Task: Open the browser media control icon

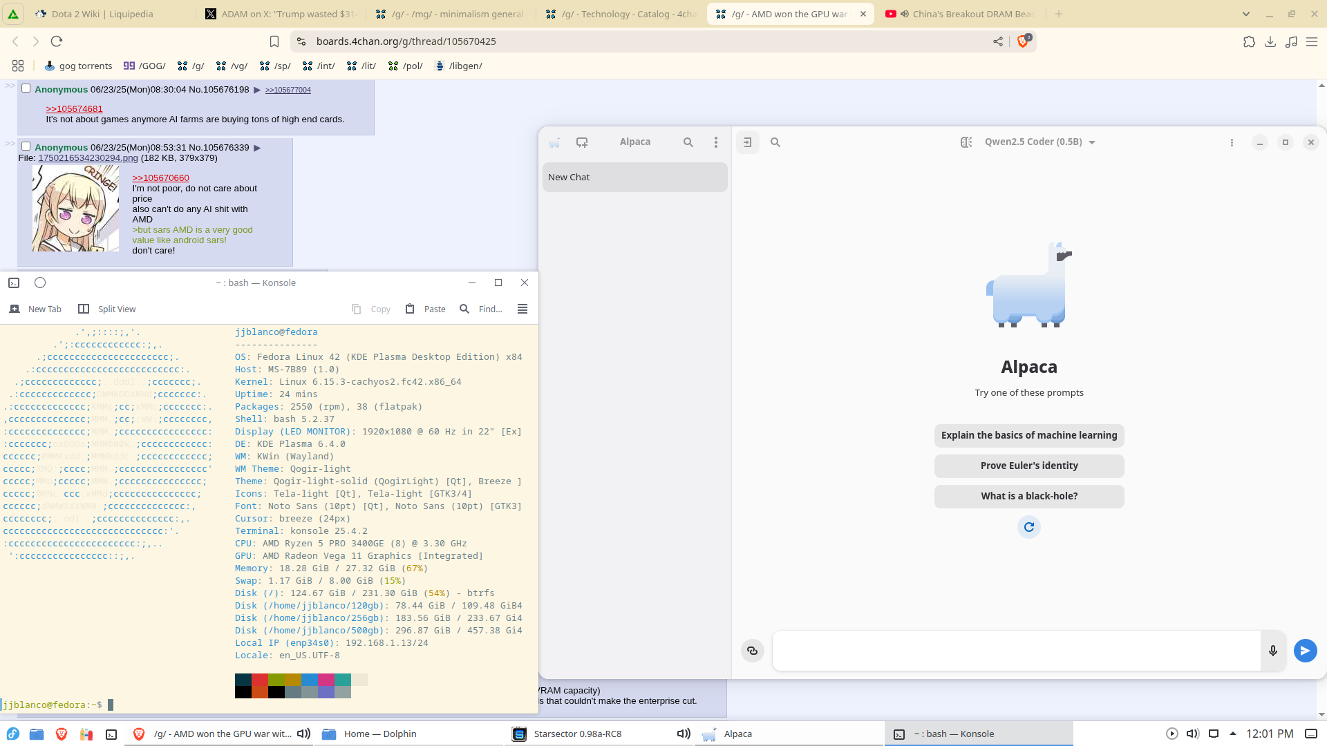Action: tap(1291, 41)
